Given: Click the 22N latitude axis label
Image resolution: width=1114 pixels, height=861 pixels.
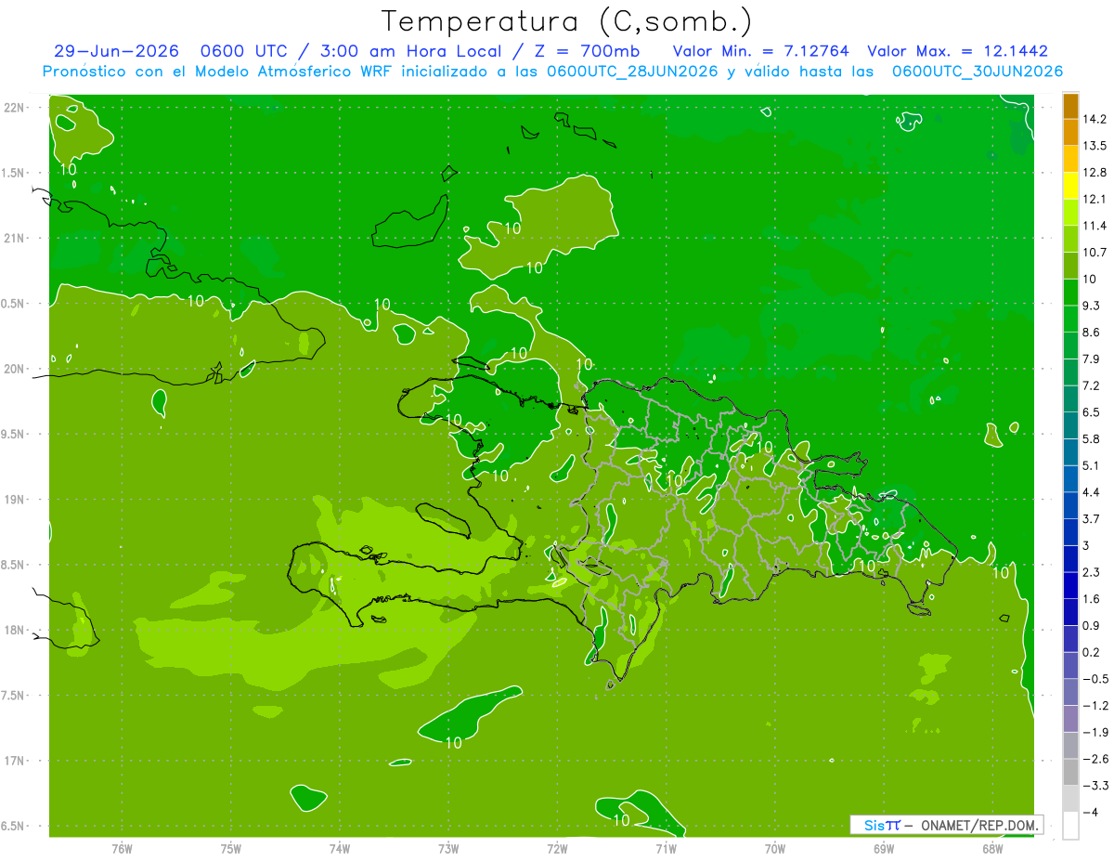Looking at the screenshot, I should [13, 108].
